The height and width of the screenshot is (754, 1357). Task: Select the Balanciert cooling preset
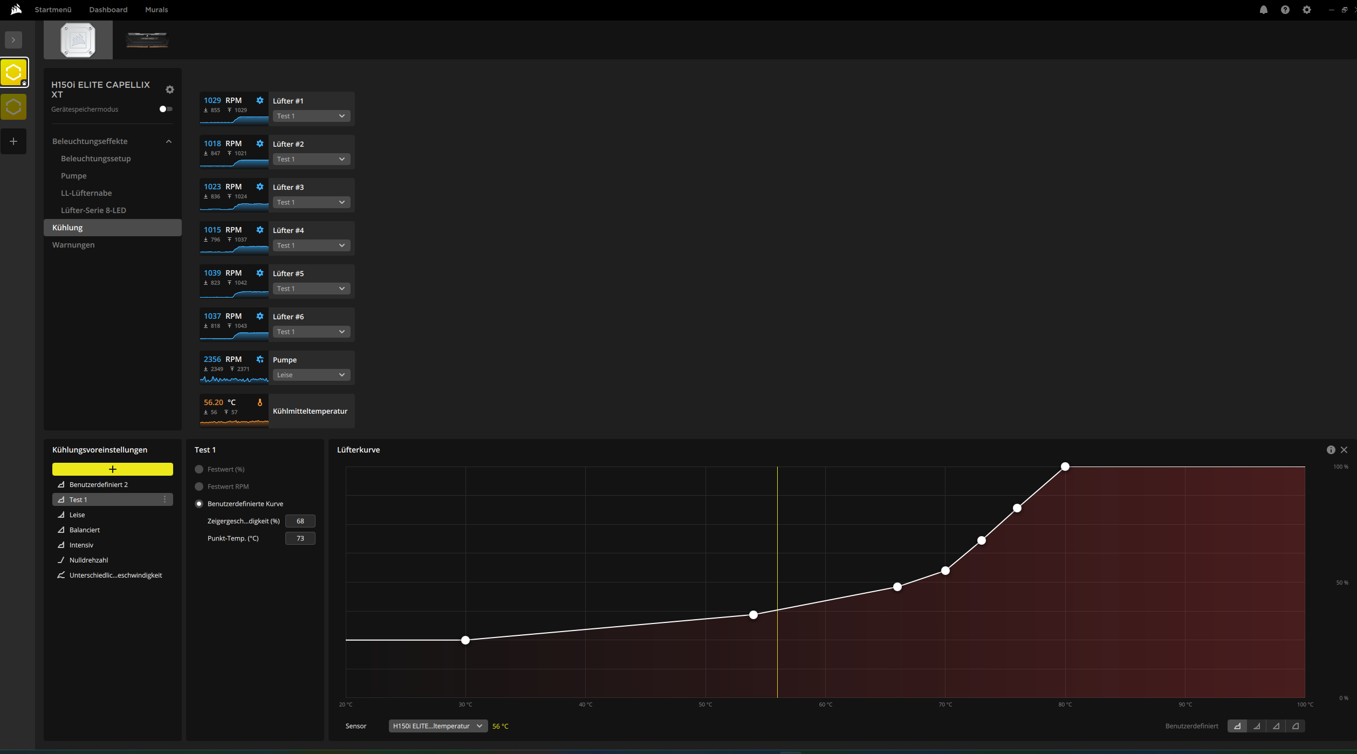click(x=85, y=530)
